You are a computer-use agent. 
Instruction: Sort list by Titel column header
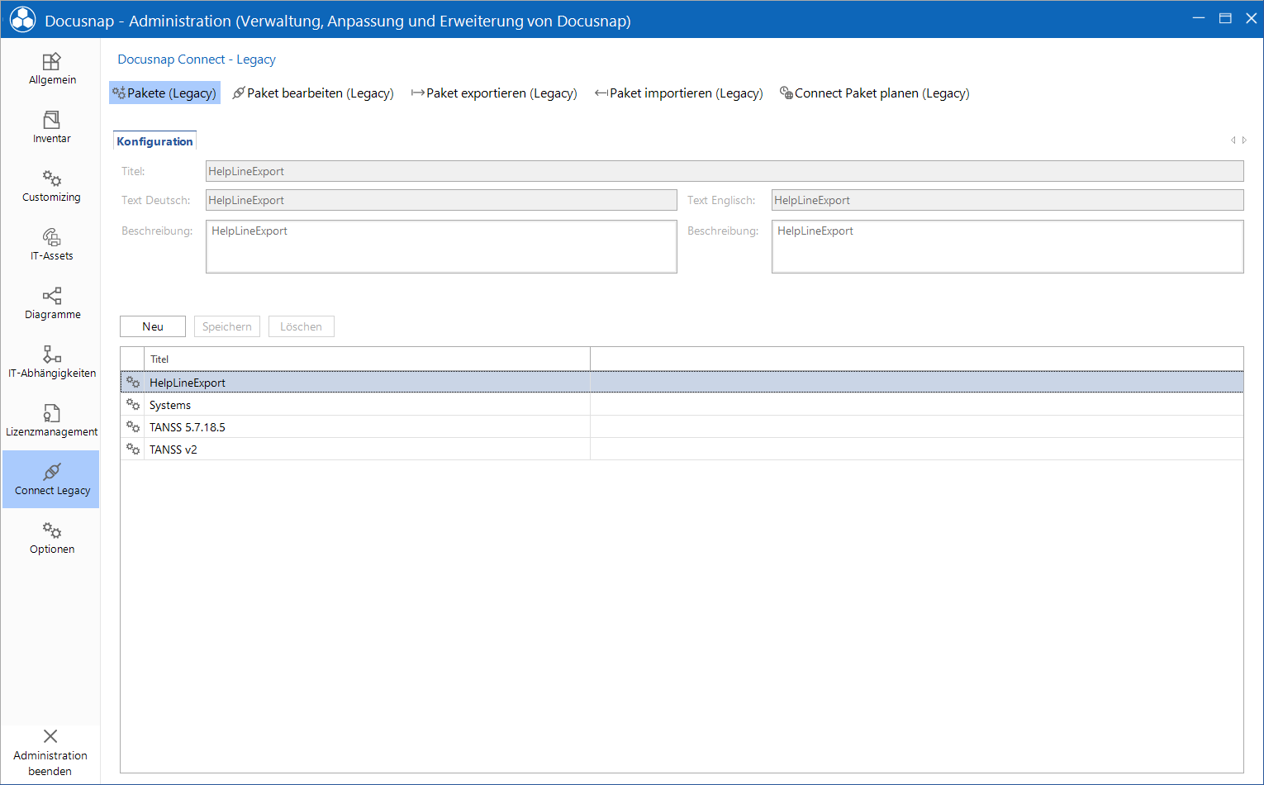coord(367,359)
